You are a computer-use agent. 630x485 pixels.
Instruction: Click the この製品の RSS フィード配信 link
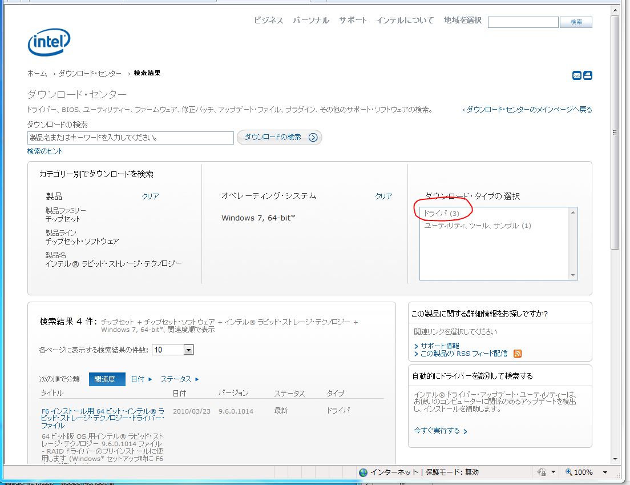464,354
